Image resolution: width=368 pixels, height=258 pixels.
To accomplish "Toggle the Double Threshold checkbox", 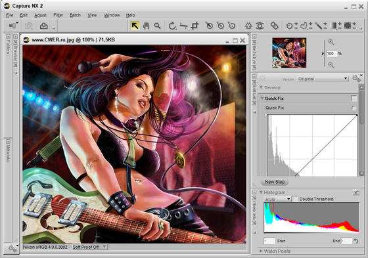I will [294, 199].
